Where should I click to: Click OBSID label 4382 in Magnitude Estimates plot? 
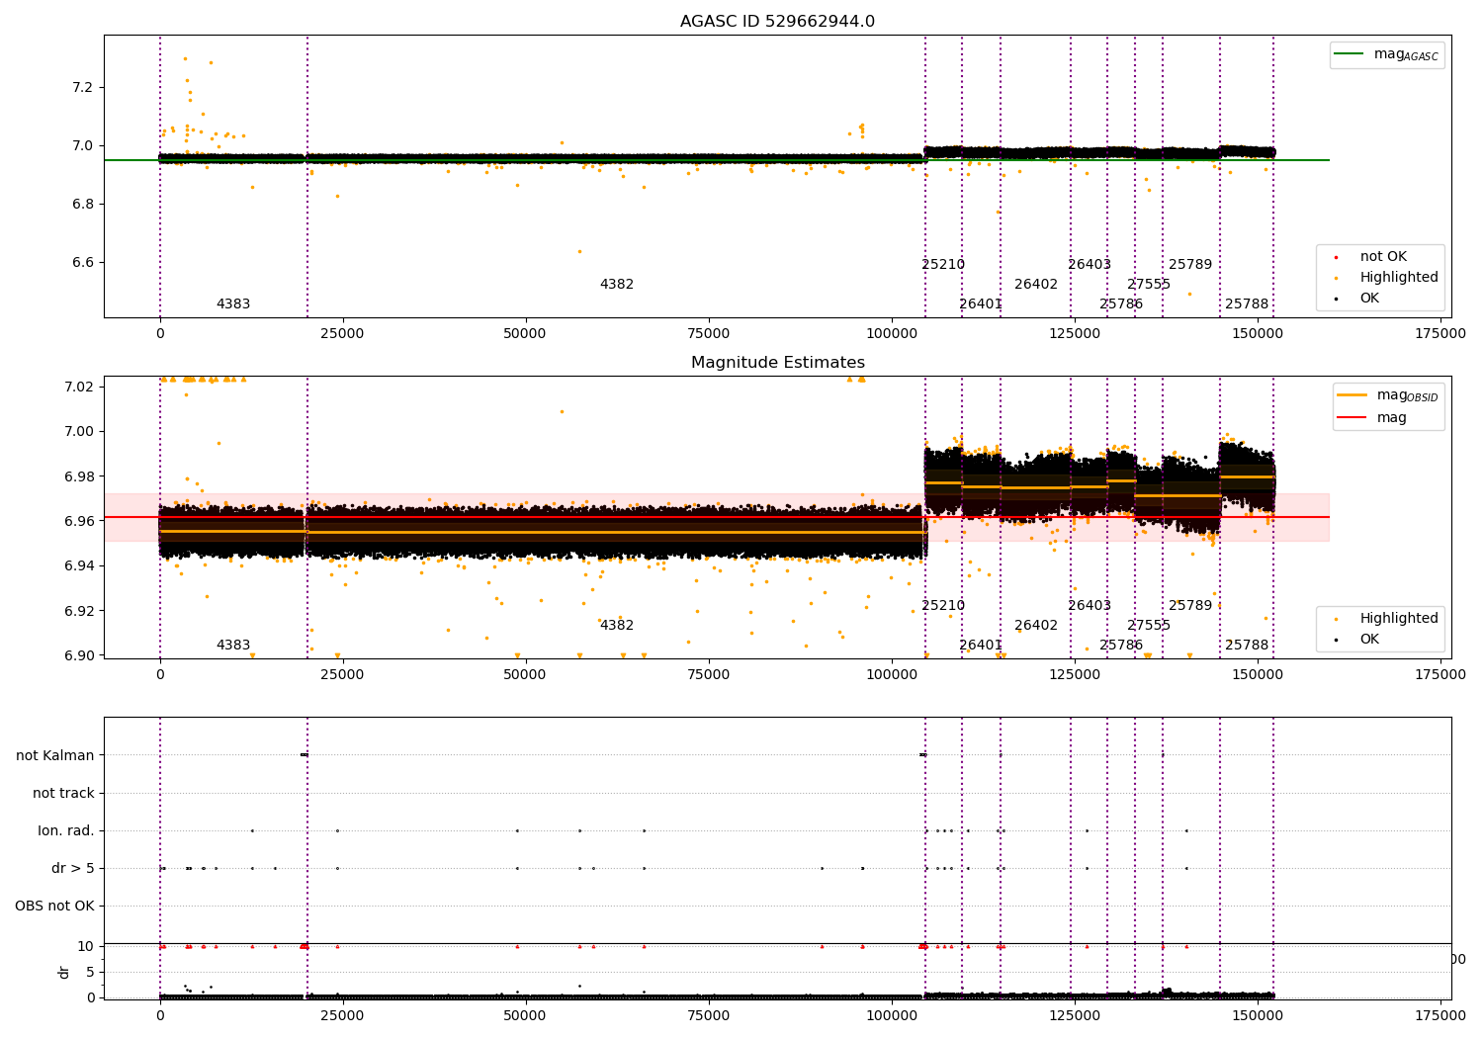617,626
